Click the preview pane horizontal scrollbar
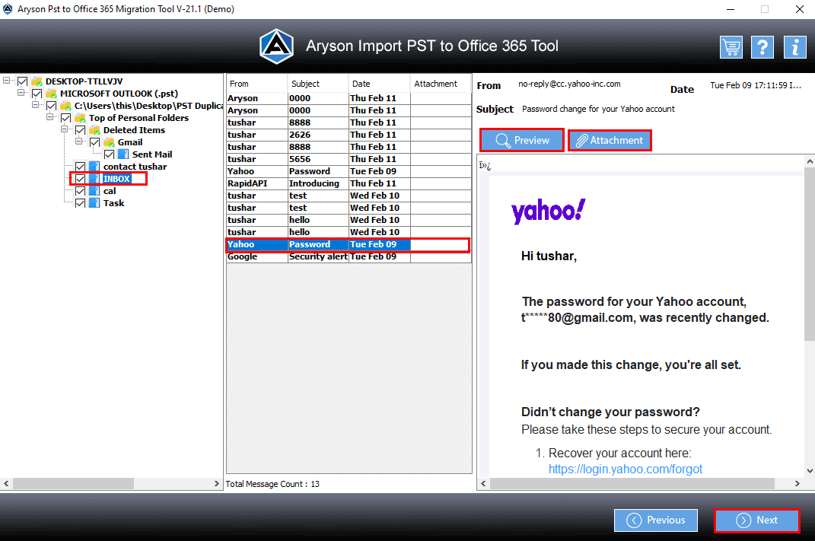This screenshot has height=541, width=815. point(632,483)
